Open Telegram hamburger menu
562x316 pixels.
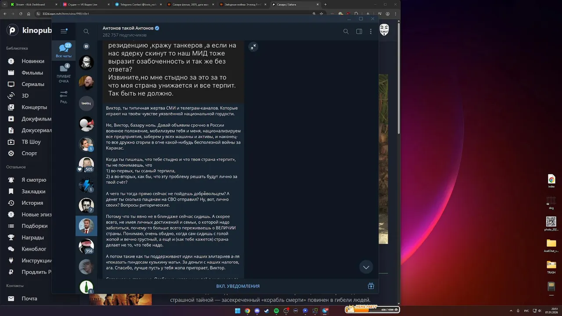pyautogui.click(x=64, y=31)
